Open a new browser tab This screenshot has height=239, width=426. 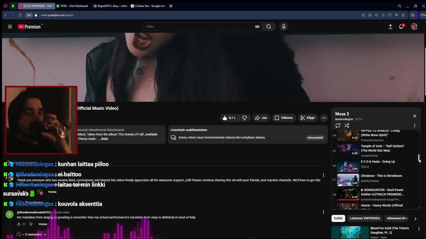[x=171, y=6]
